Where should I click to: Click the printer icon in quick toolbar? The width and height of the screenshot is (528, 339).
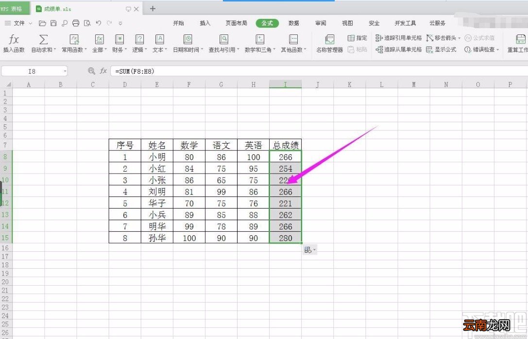76,23
